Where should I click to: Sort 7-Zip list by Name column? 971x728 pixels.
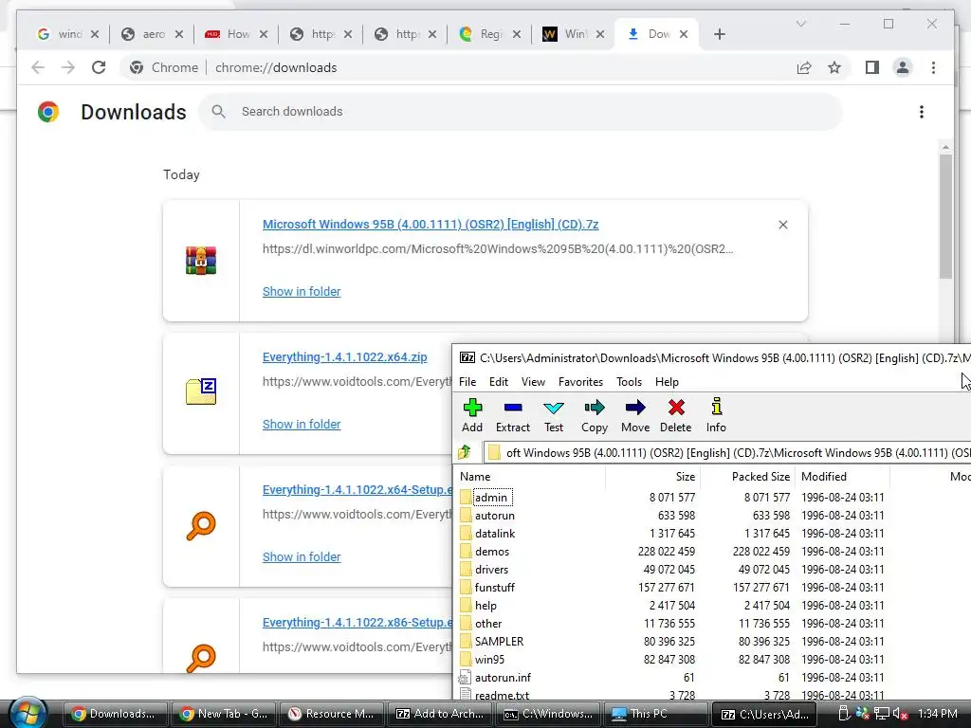pyautogui.click(x=531, y=477)
